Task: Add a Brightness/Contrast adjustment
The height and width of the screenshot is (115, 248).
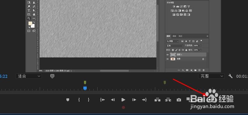Action: point(174,6)
